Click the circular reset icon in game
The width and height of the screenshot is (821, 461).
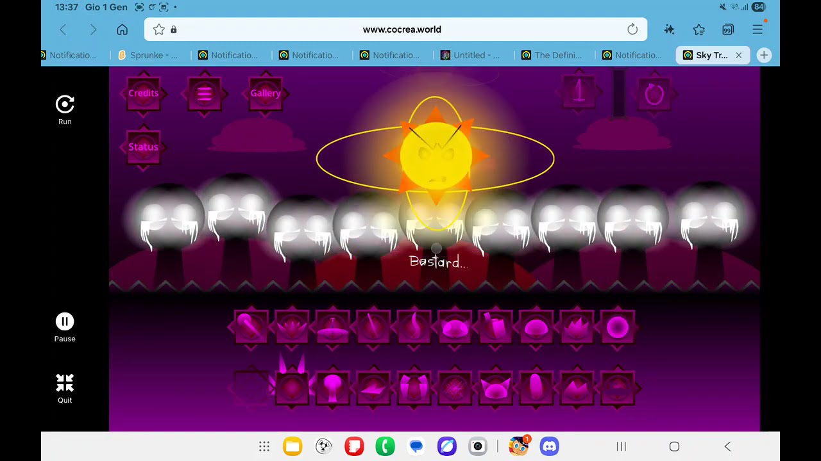654,94
